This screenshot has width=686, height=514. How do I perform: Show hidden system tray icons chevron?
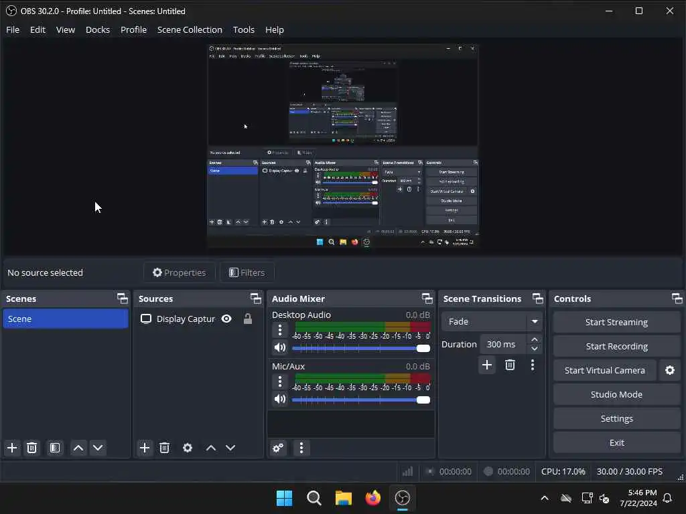(545, 498)
